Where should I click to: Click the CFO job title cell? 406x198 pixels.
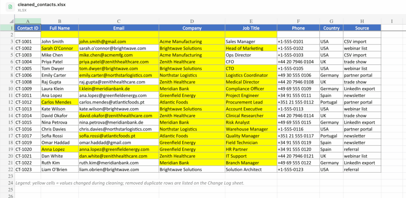tap(251, 61)
